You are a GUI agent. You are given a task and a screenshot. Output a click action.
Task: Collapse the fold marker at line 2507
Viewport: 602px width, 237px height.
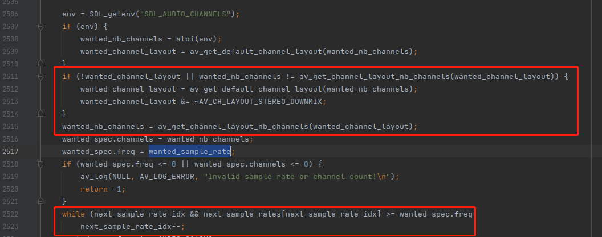click(x=40, y=27)
